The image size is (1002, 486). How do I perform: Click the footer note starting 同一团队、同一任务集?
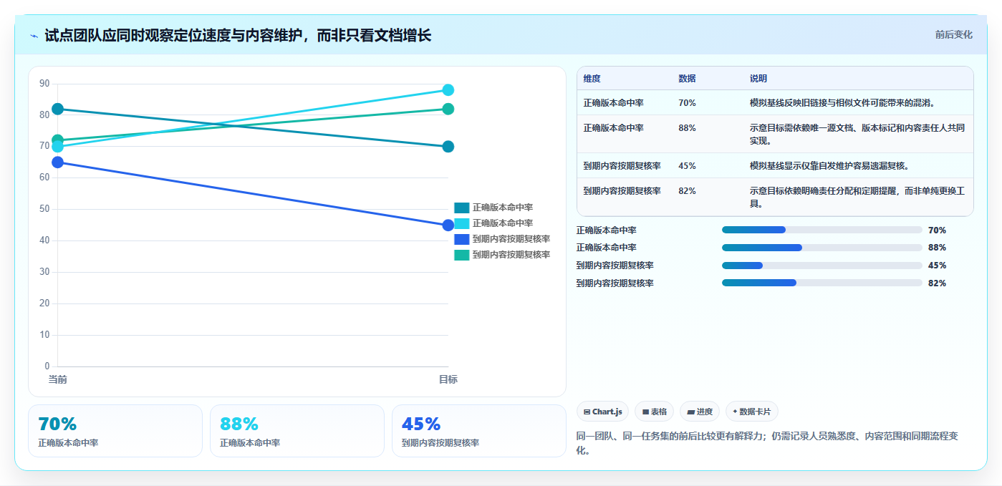(x=767, y=443)
